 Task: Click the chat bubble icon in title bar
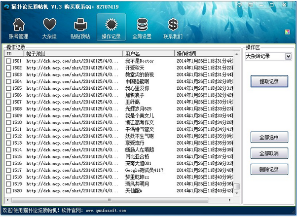click(x=240, y=5)
